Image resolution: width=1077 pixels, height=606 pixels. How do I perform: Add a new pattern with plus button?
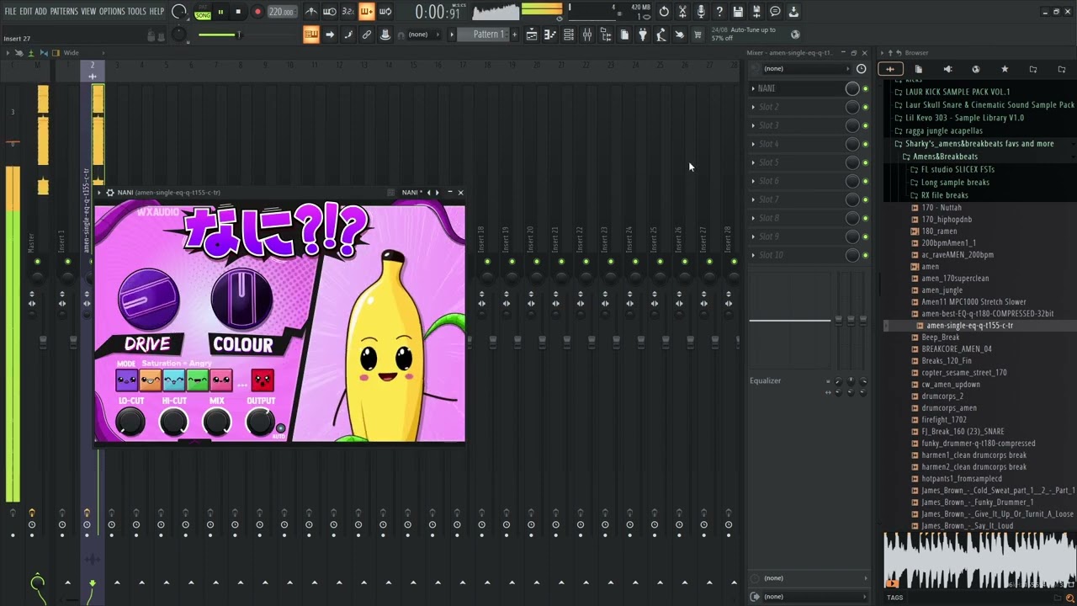pyautogui.click(x=516, y=35)
